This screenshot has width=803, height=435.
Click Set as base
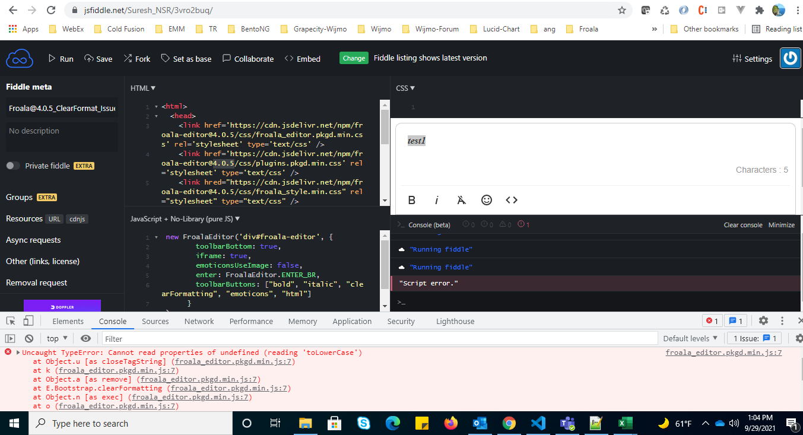click(186, 59)
